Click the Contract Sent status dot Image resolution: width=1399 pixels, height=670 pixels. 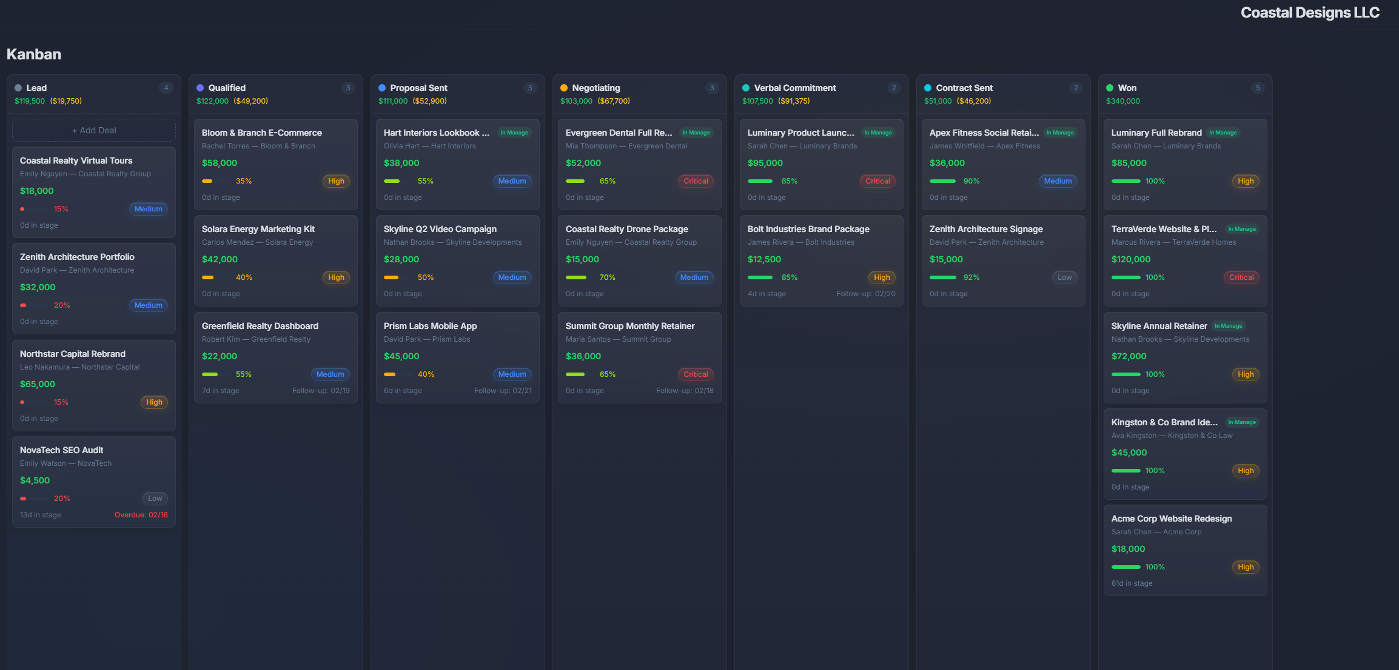[928, 88]
